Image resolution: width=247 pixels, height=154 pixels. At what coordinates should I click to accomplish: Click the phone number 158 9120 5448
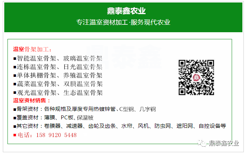(56, 135)
